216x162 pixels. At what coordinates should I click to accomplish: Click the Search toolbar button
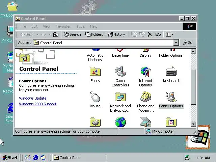(x=72, y=34)
